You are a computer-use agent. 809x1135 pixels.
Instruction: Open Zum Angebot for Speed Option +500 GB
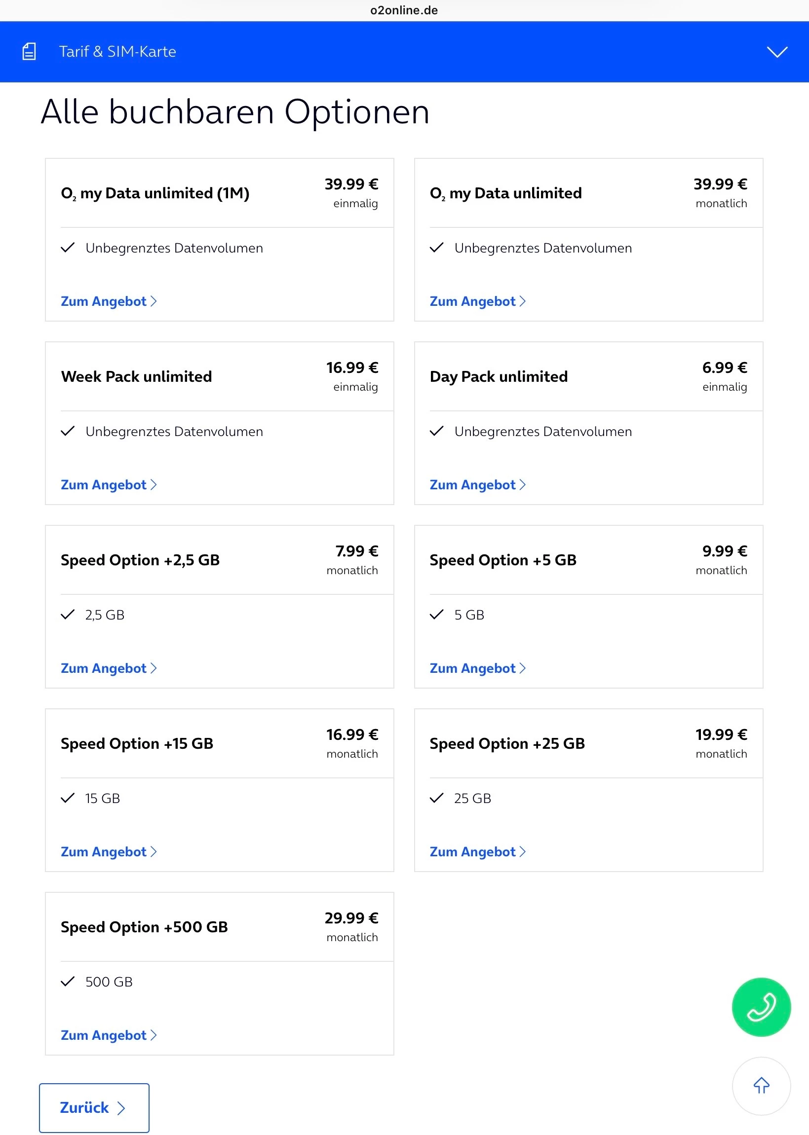pyautogui.click(x=108, y=1035)
